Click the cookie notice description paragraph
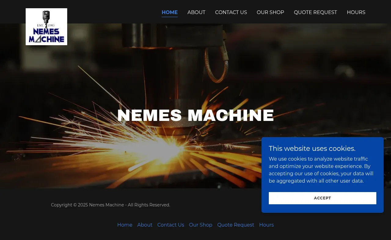Viewport: 391px width, 240px height. pyautogui.click(x=321, y=170)
